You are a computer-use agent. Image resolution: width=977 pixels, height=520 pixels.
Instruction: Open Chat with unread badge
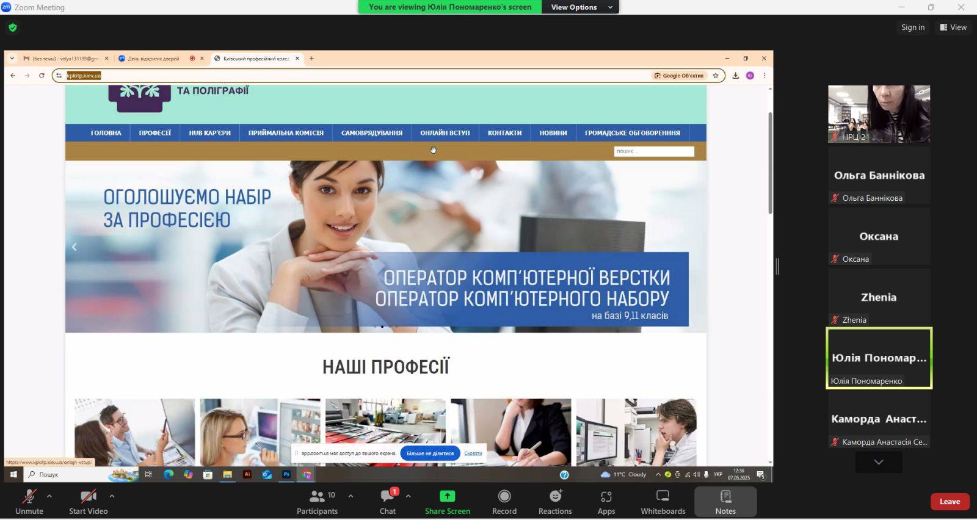(x=388, y=502)
